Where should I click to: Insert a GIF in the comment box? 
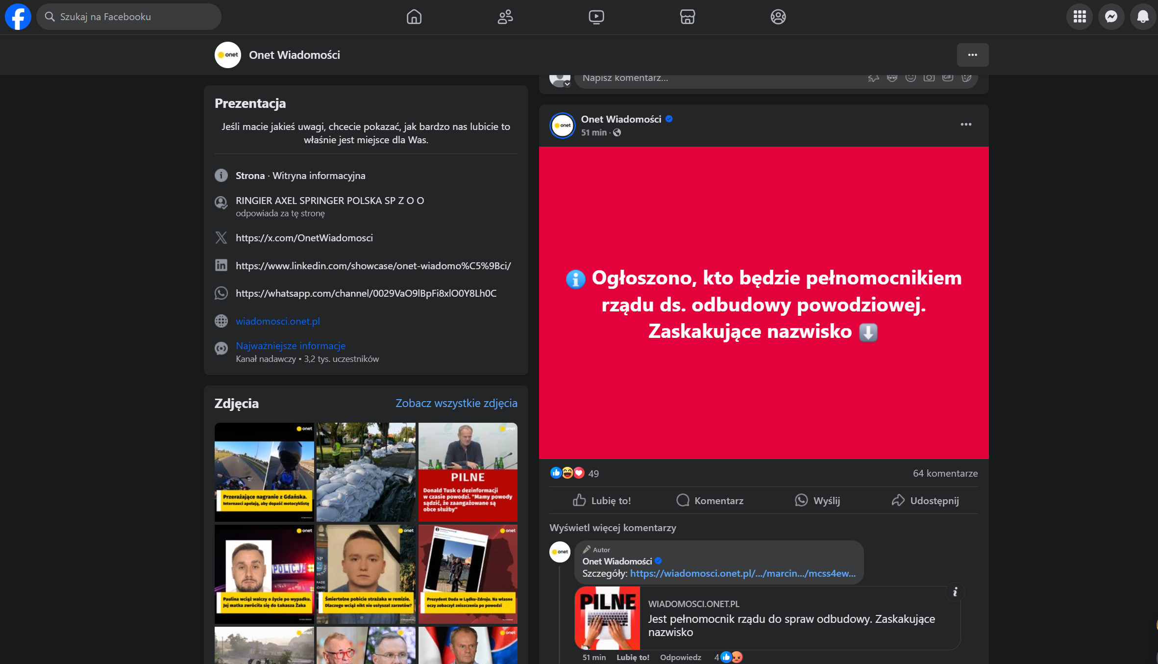[x=948, y=77]
